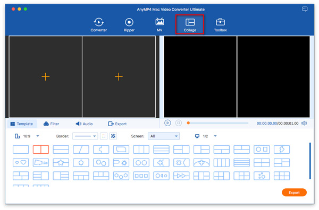The image size is (319, 210).
Task: Select the border pattern hatch icon
Action: [x=113, y=136]
